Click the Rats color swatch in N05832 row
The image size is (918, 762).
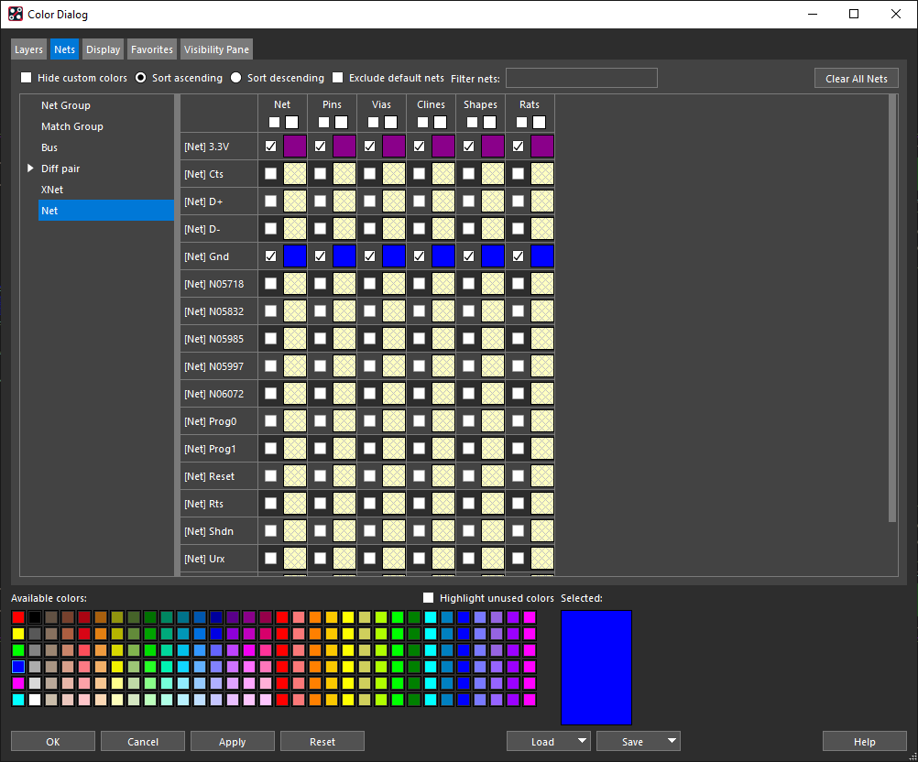542,311
